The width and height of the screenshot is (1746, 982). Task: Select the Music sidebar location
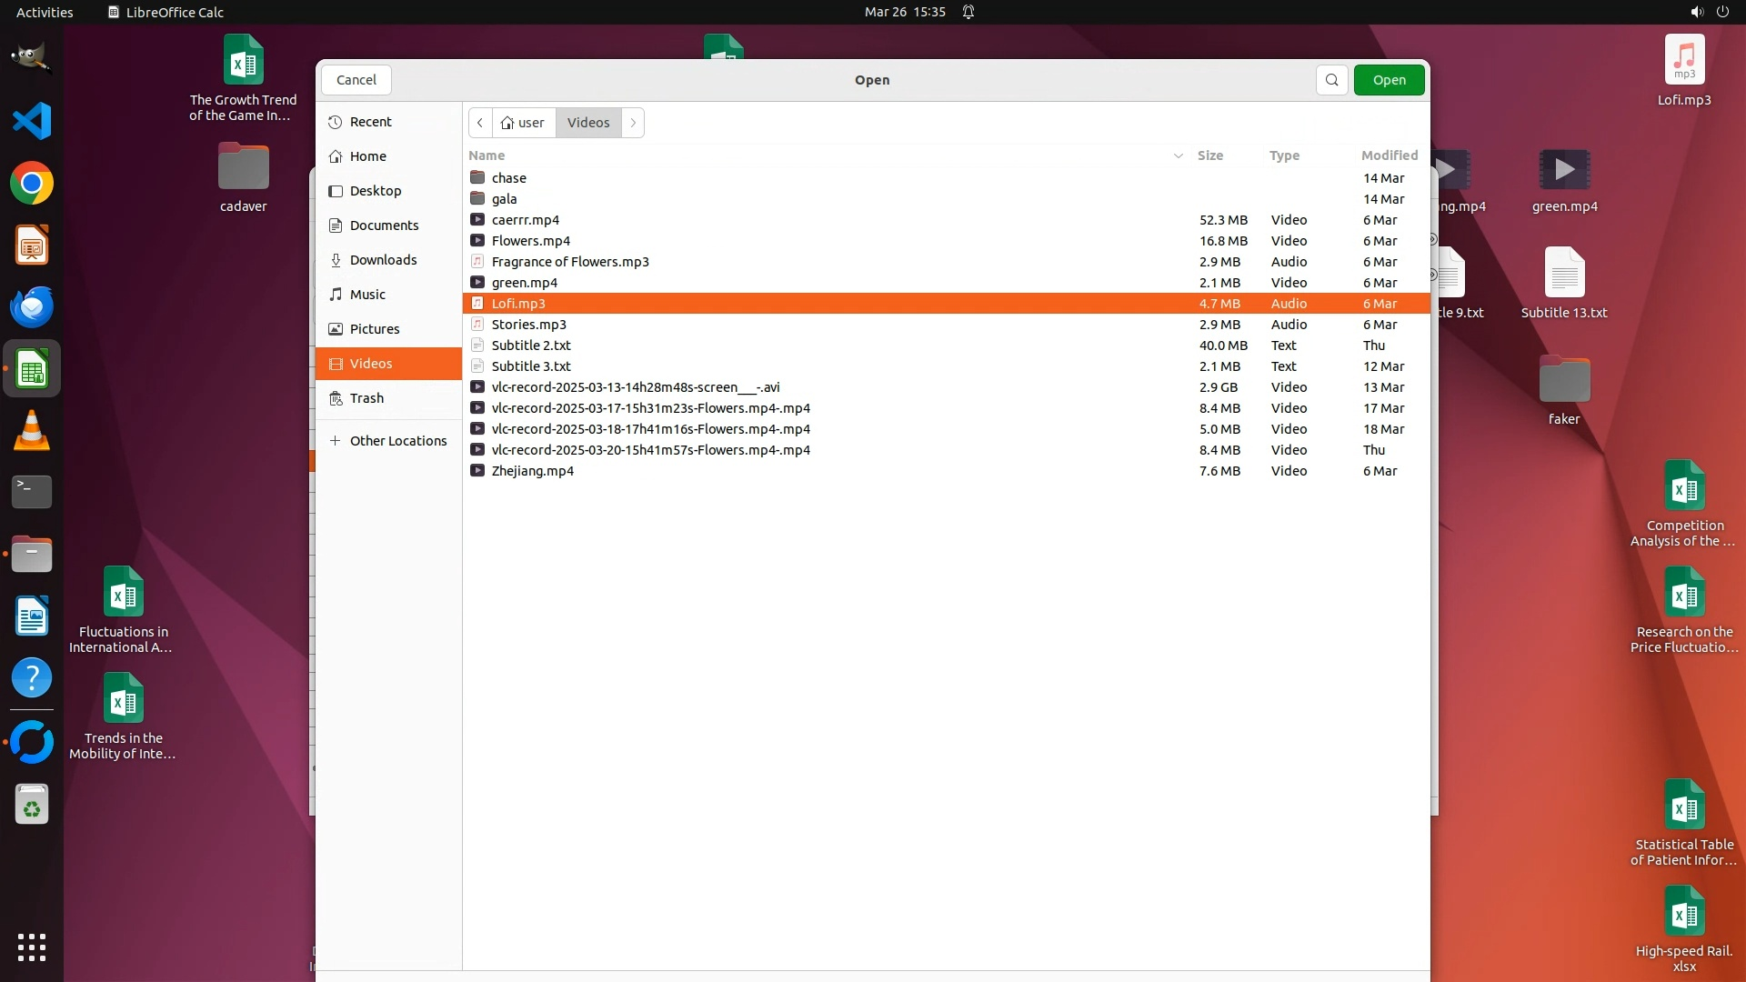pos(367,295)
